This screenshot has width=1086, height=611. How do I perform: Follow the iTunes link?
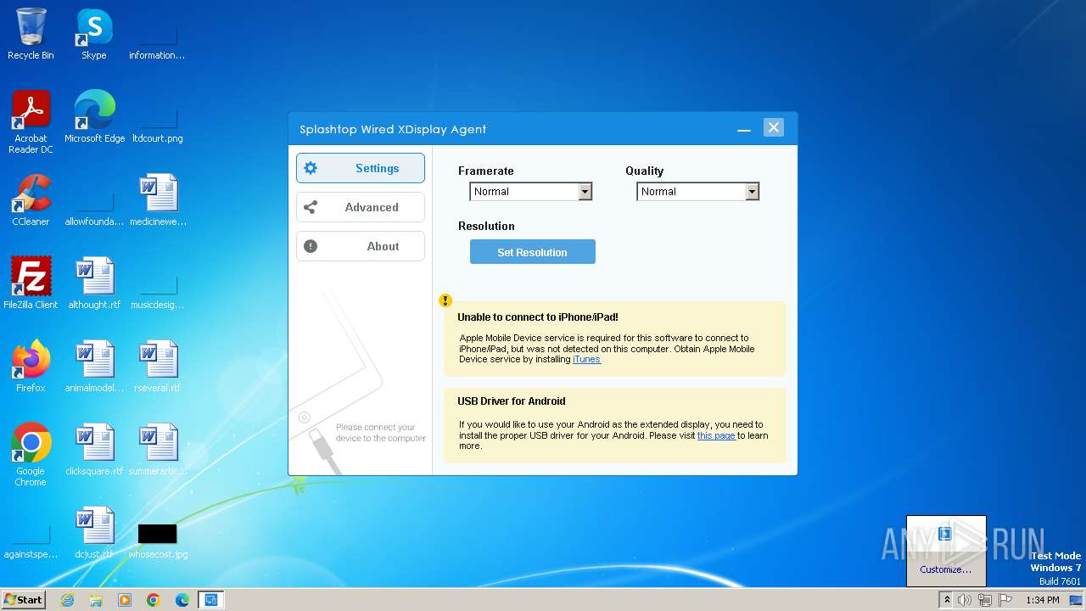586,359
